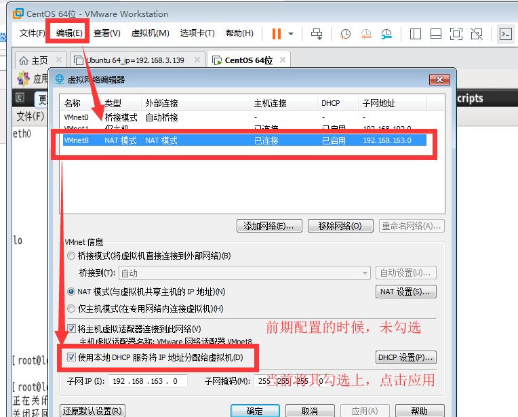This screenshot has height=417, width=518.
Task: Open the console view icon
Action: (505, 34)
